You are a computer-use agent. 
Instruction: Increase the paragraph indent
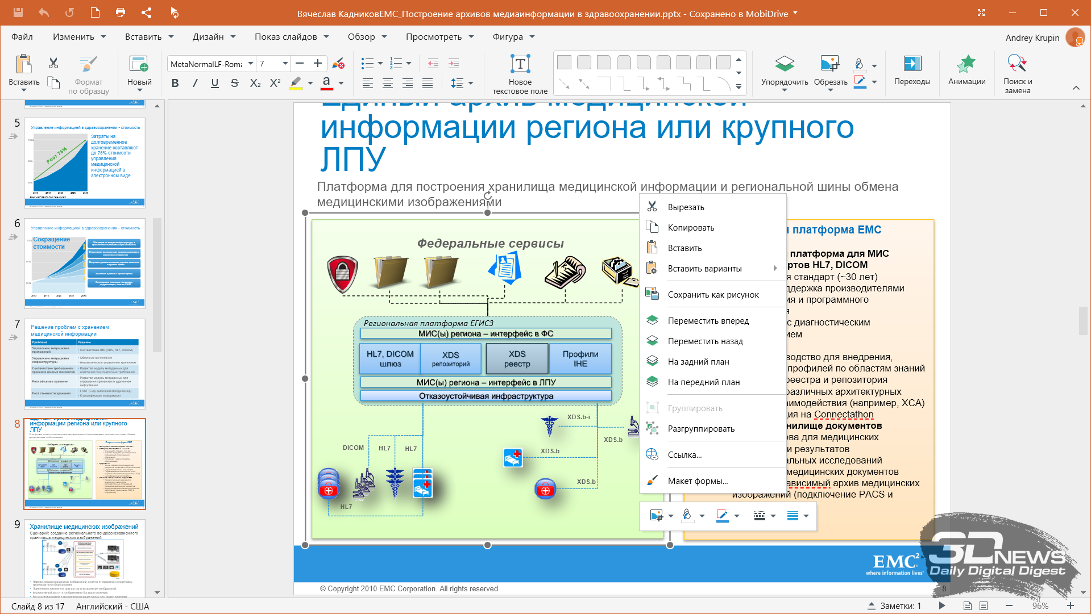point(454,63)
